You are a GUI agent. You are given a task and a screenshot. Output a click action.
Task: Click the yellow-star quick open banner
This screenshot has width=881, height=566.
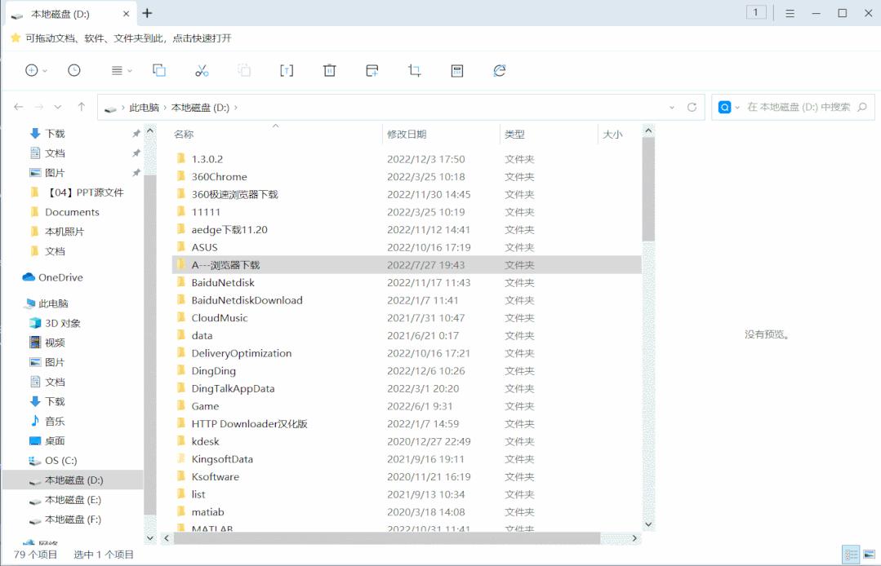coord(14,37)
